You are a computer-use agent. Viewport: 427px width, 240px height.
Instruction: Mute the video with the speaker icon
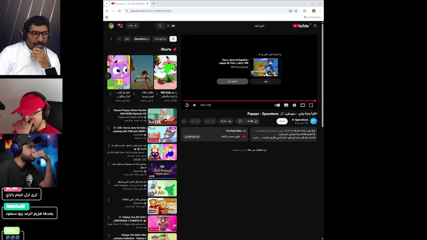coord(194,105)
